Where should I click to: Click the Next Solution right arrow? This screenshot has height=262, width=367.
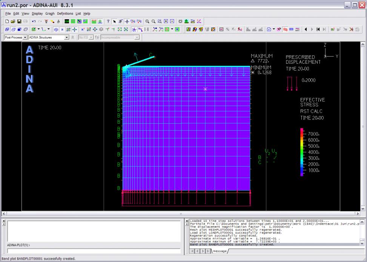click(x=312, y=29)
